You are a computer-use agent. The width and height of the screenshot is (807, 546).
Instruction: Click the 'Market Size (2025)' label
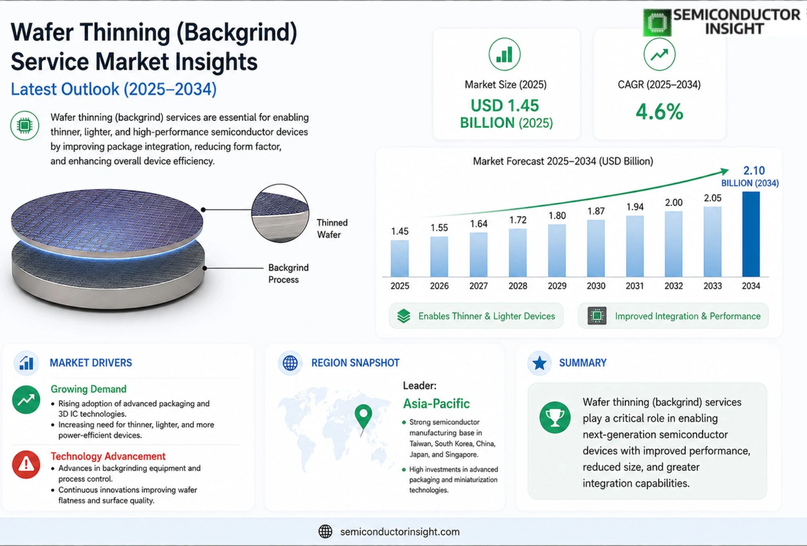(506, 85)
